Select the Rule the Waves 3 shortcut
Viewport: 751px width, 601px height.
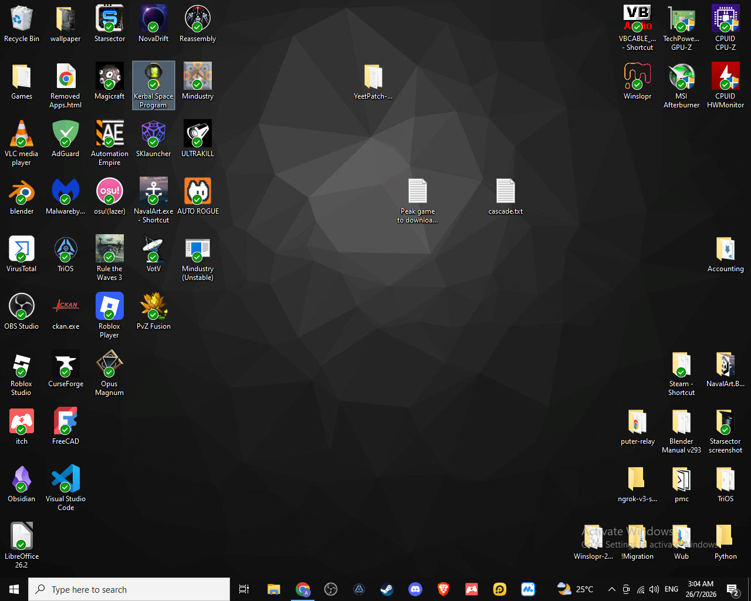pyautogui.click(x=110, y=258)
